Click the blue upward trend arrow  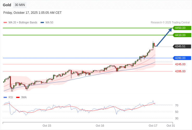tap(164, 37)
